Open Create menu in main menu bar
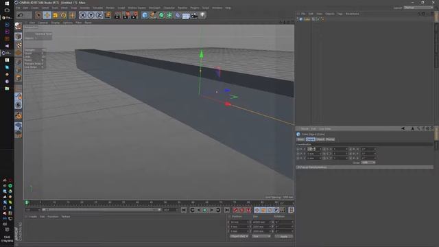The width and height of the screenshot is (439, 247). click(35, 8)
